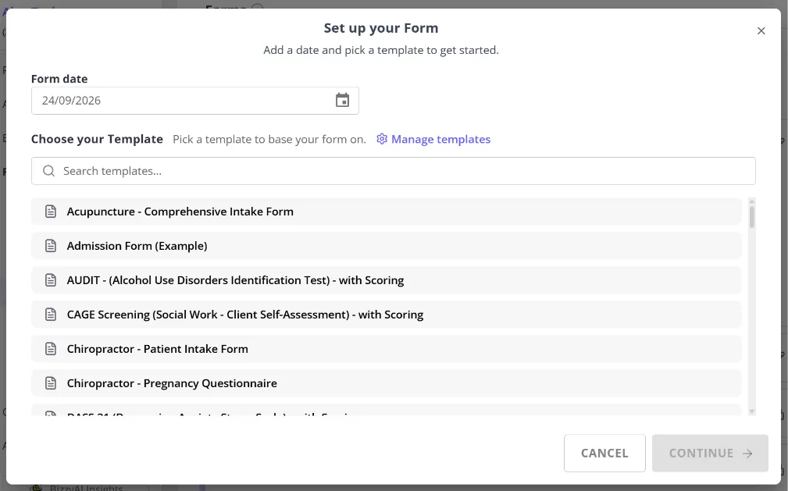Image resolution: width=788 pixels, height=491 pixels.
Task: Click document icon beside AUDIT template
Action: point(51,280)
